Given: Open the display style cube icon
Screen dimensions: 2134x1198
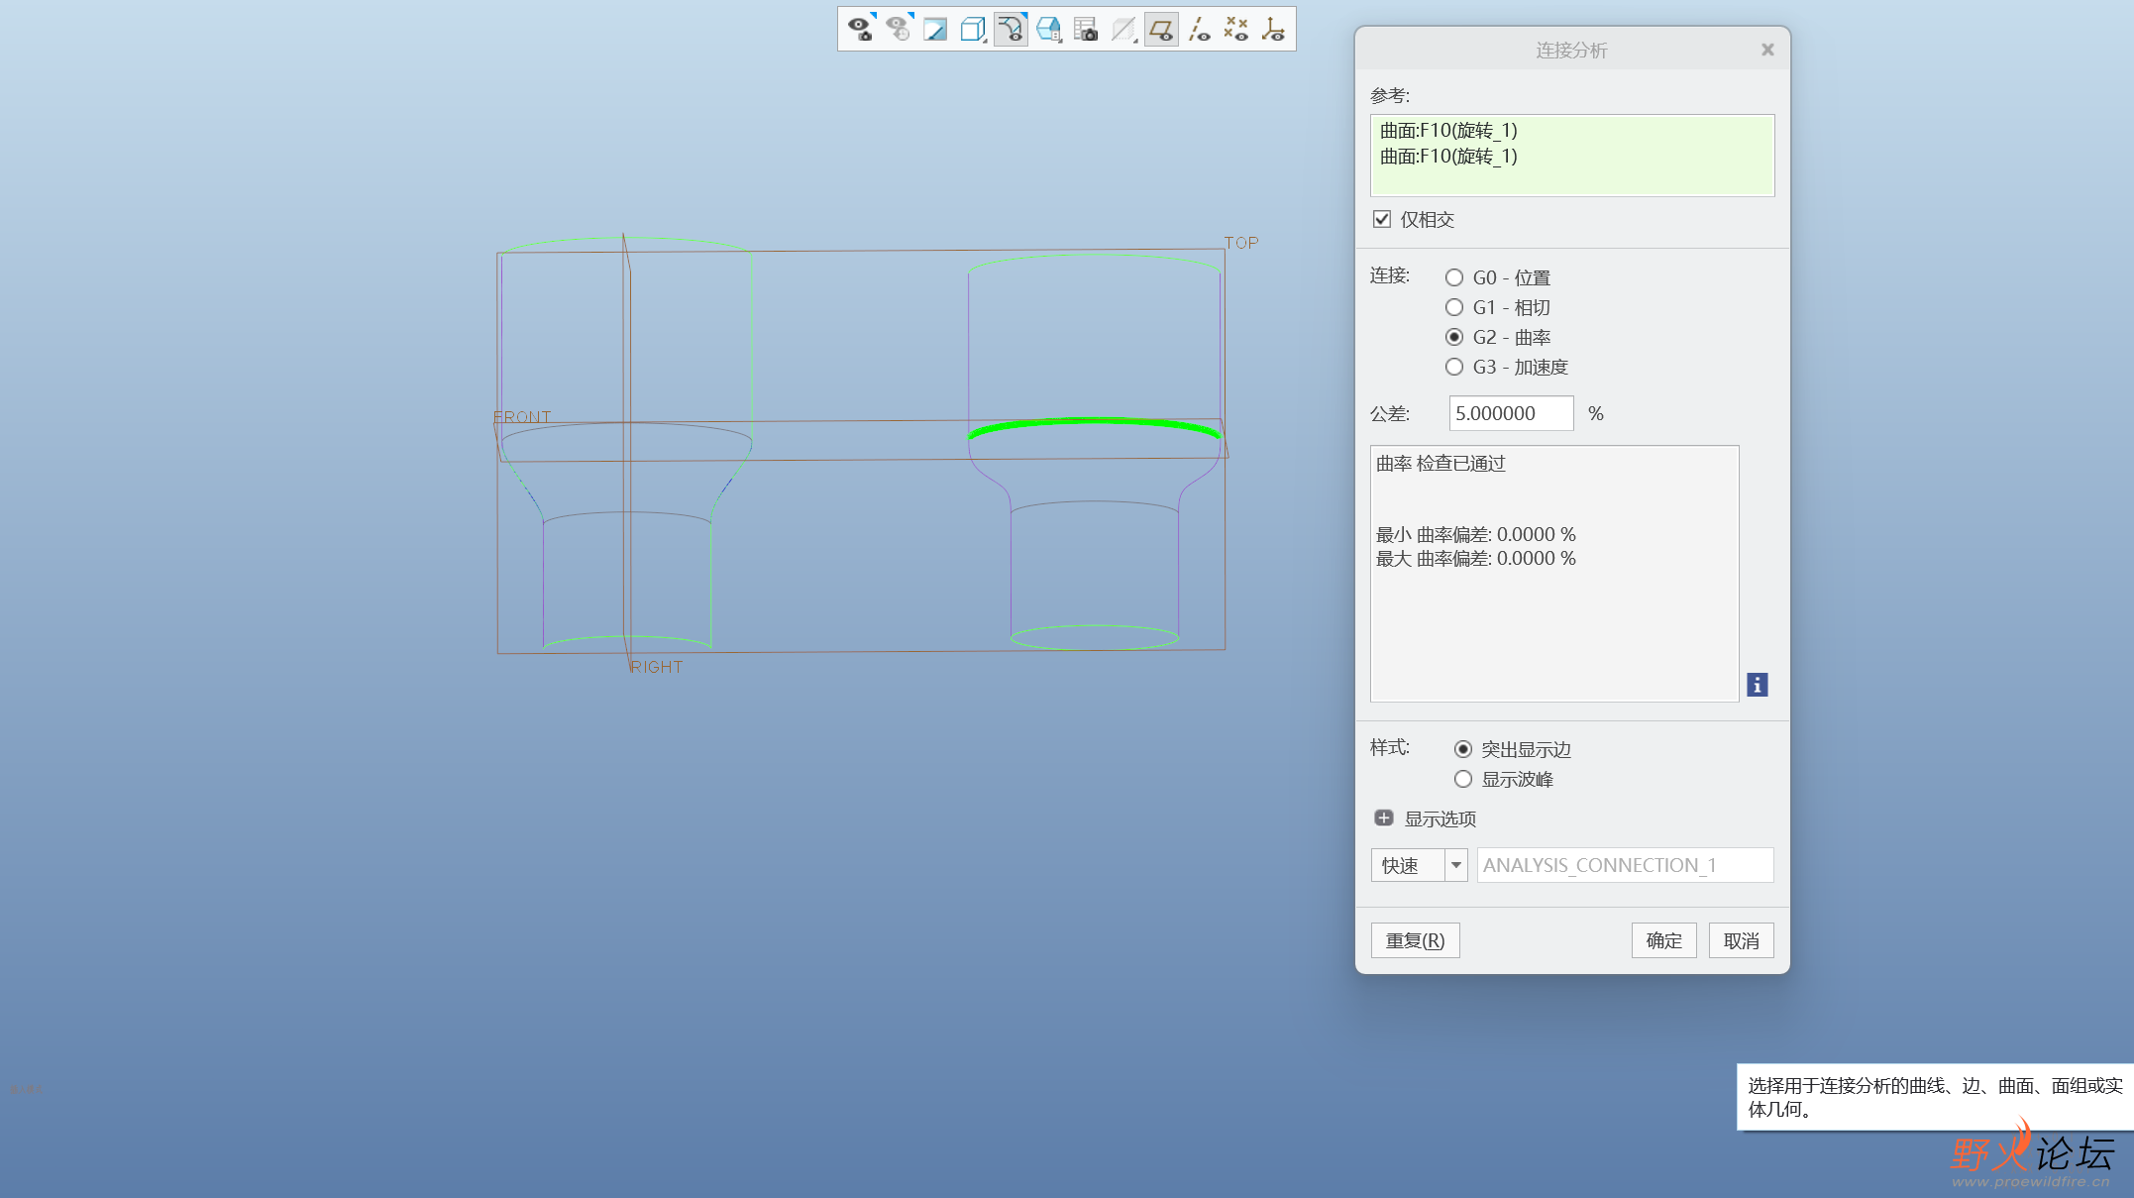Looking at the screenshot, I should [x=973, y=30].
